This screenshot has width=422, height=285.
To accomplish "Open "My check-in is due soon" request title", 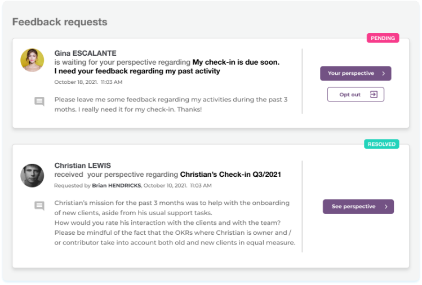I will pyautogui.click(x=236, y=62).
